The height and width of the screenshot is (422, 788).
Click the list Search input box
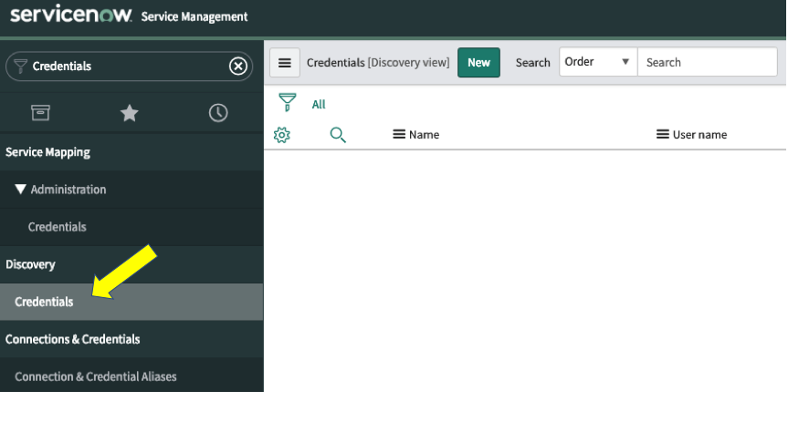pyautogui.click(x=707, y=62)
